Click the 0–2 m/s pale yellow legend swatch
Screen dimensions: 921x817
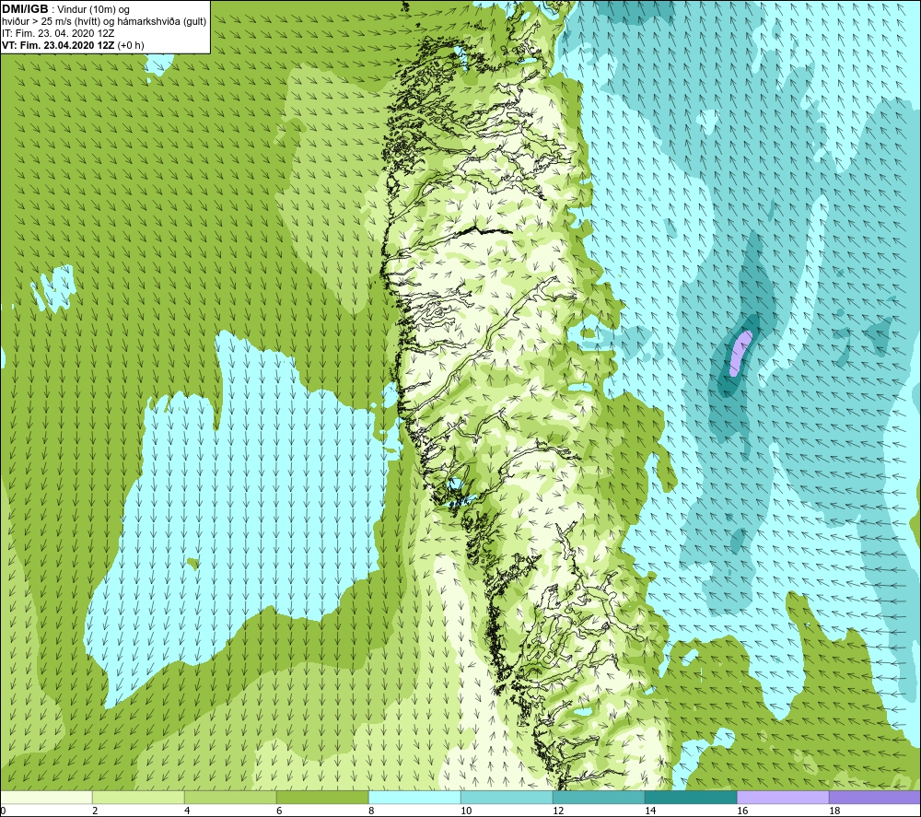click(x=46, y=797)
